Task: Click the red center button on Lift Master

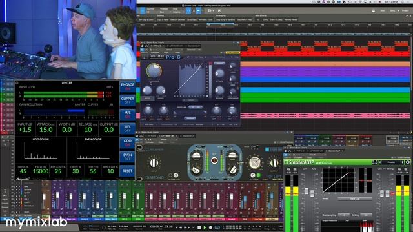Action: [214, 160]
